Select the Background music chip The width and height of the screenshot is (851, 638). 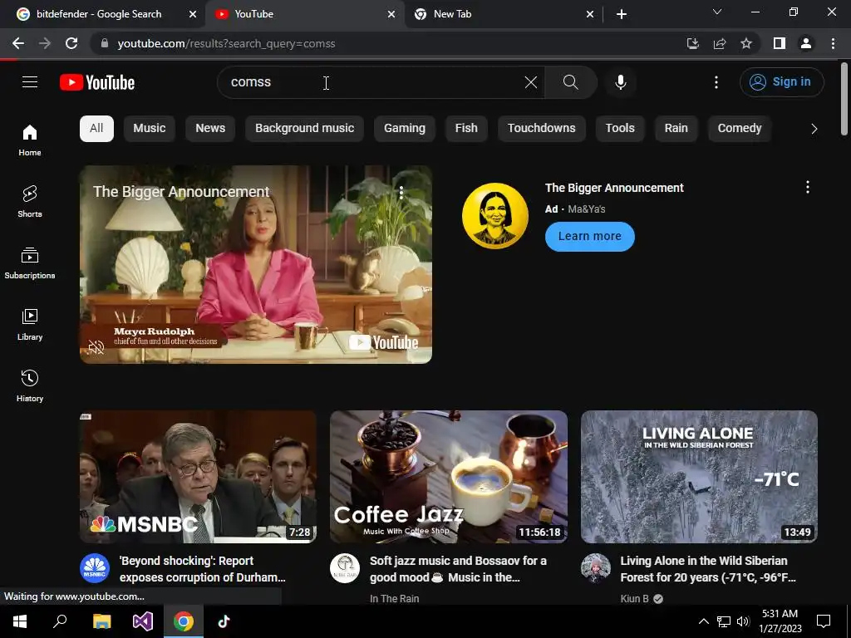[x=304, y=129]
